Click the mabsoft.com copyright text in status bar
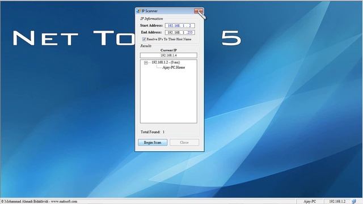This screenshot has height=204, width=363. coord(39,202)
